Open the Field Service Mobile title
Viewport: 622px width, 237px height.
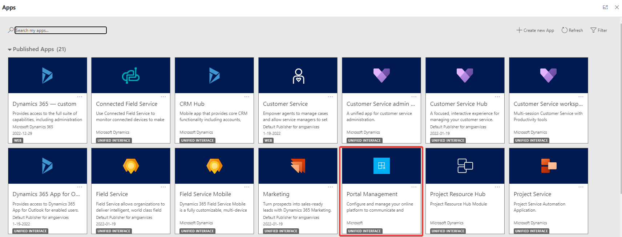click(x=205, y=194)
